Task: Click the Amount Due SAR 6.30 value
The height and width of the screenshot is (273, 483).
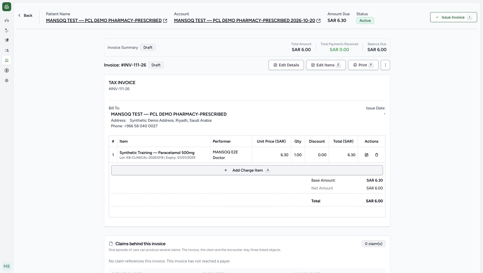Action: point(337,20)
